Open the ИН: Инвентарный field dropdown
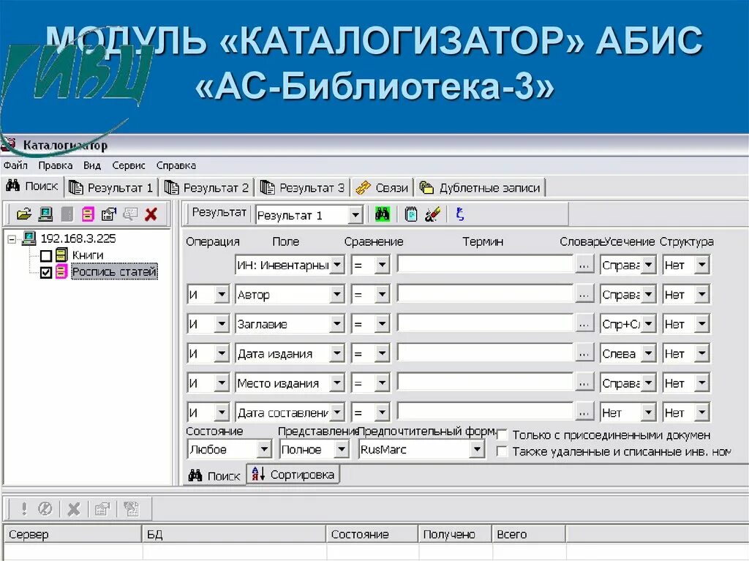Image resolution: width=749 pixels, height=561 pixels. [x=336, y=265]
